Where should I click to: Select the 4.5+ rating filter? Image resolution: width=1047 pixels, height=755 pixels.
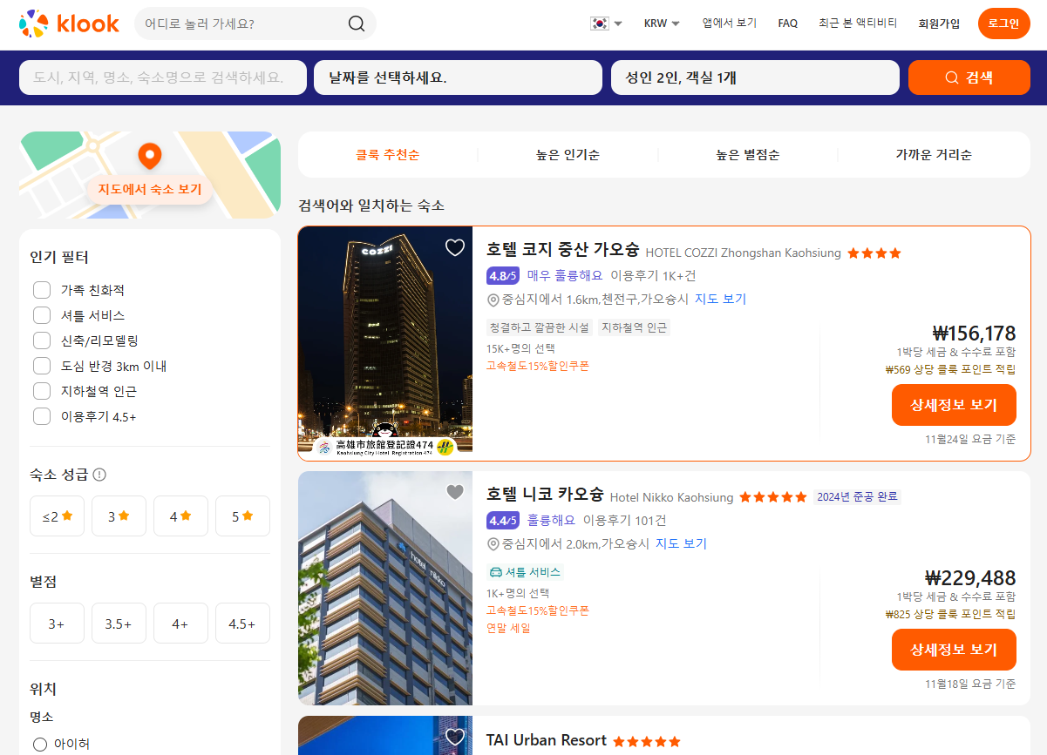[242, 624]
